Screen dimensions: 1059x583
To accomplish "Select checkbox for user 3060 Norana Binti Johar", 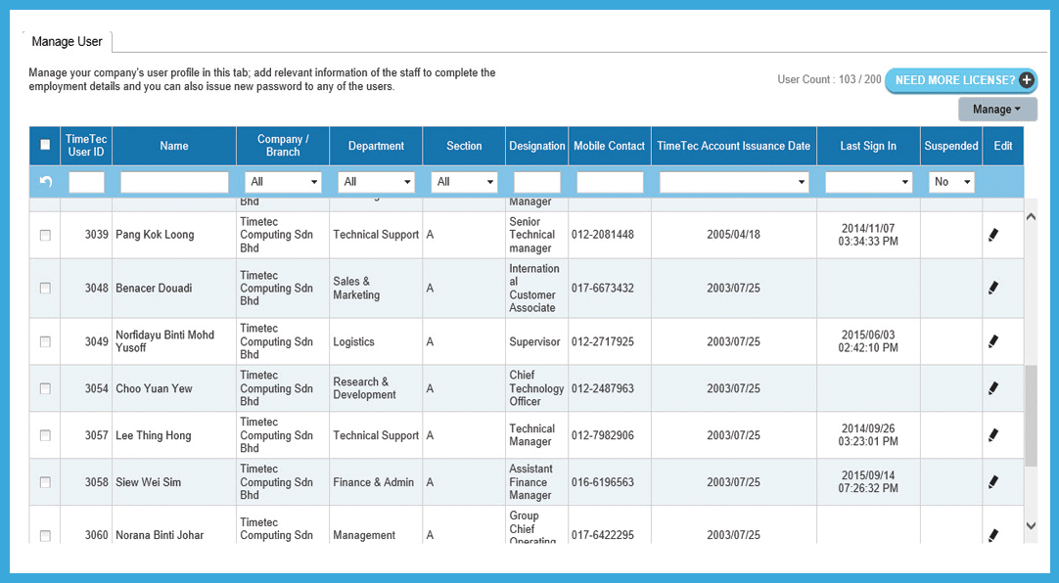I will [45, 535].
